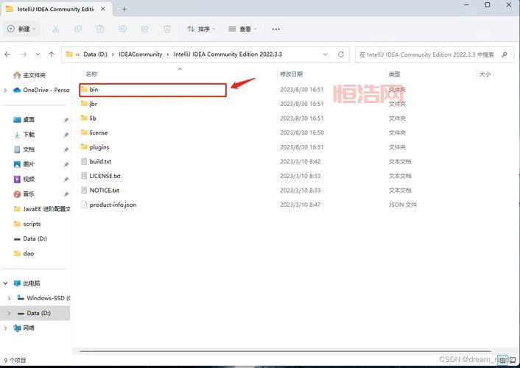This screenshot has width=520, height=368.
Task: Open the 查看 view dropdown
Action: pyautogui.click(x=242, y=29)
